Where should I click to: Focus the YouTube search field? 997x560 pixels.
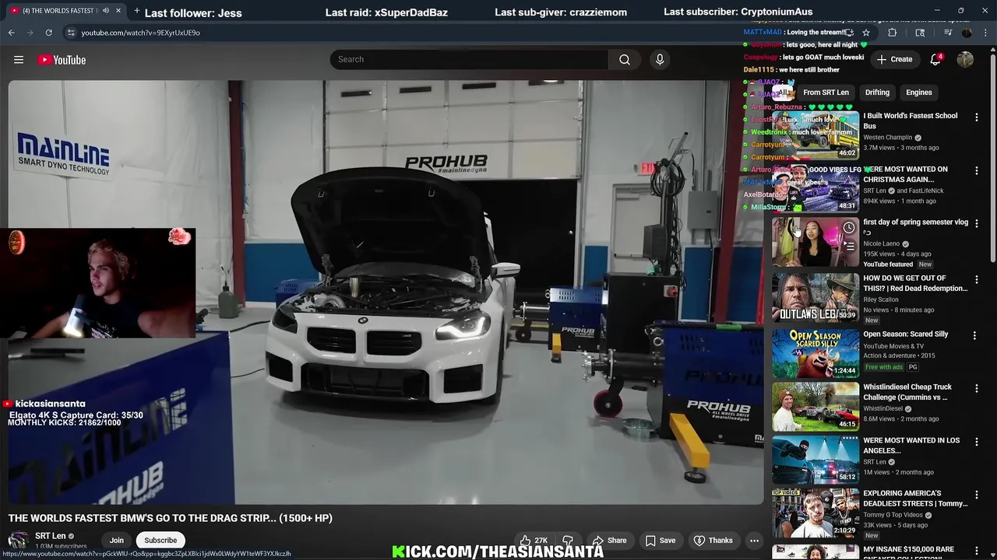469,60
